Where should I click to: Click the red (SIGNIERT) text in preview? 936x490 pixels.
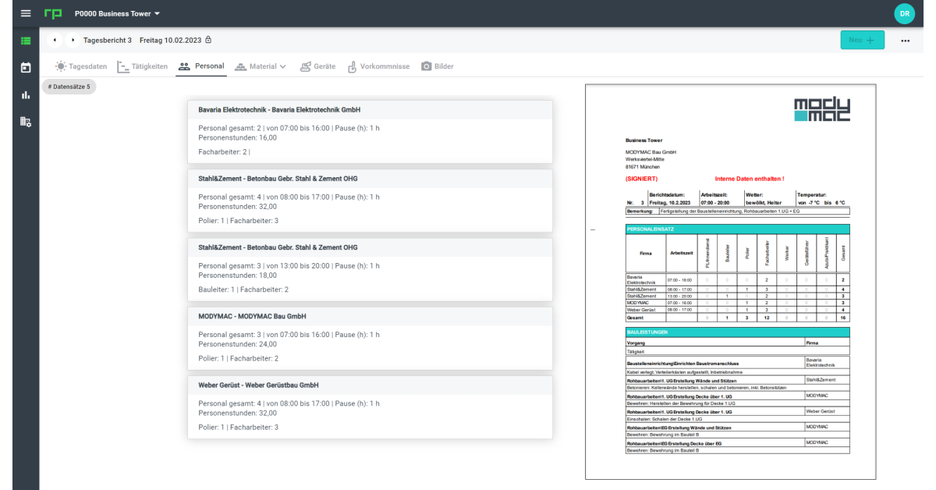click(641, 179)
